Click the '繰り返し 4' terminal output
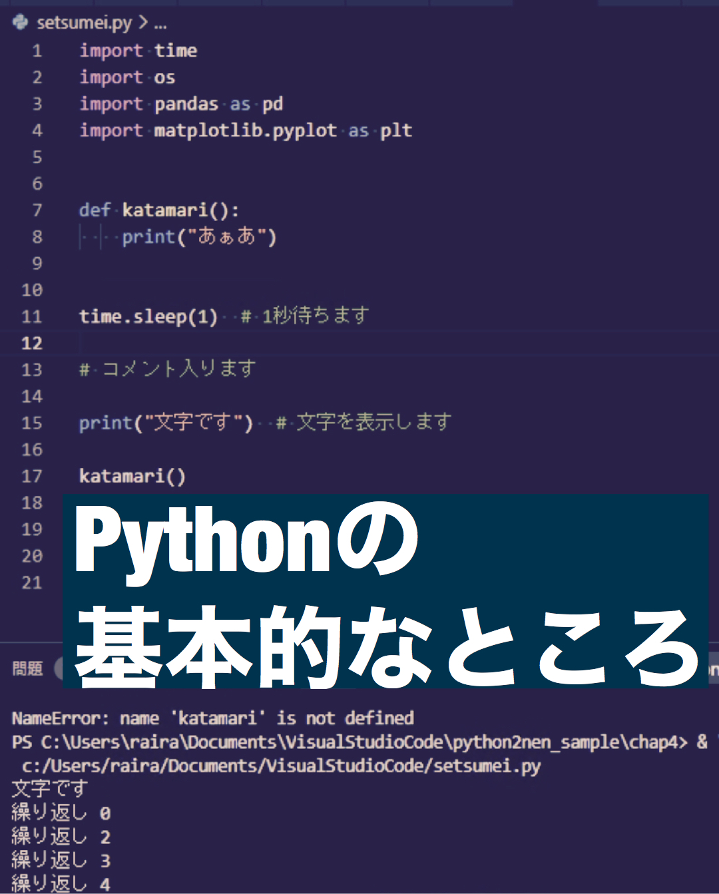This screenshot has height=894, width=719. click(x=61, y=884)
